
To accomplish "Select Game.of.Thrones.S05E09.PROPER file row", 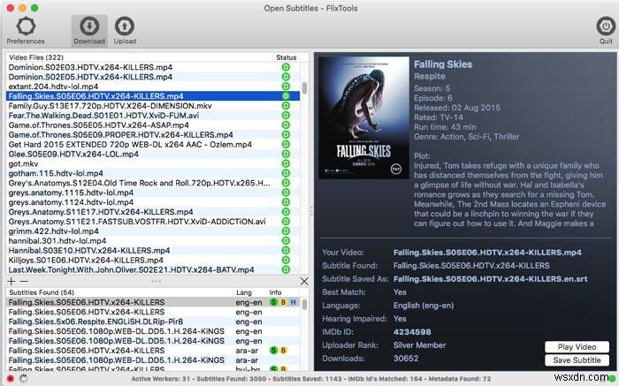I will point(153,134).
